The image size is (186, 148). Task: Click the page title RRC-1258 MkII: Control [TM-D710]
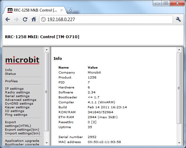(42, 37)
